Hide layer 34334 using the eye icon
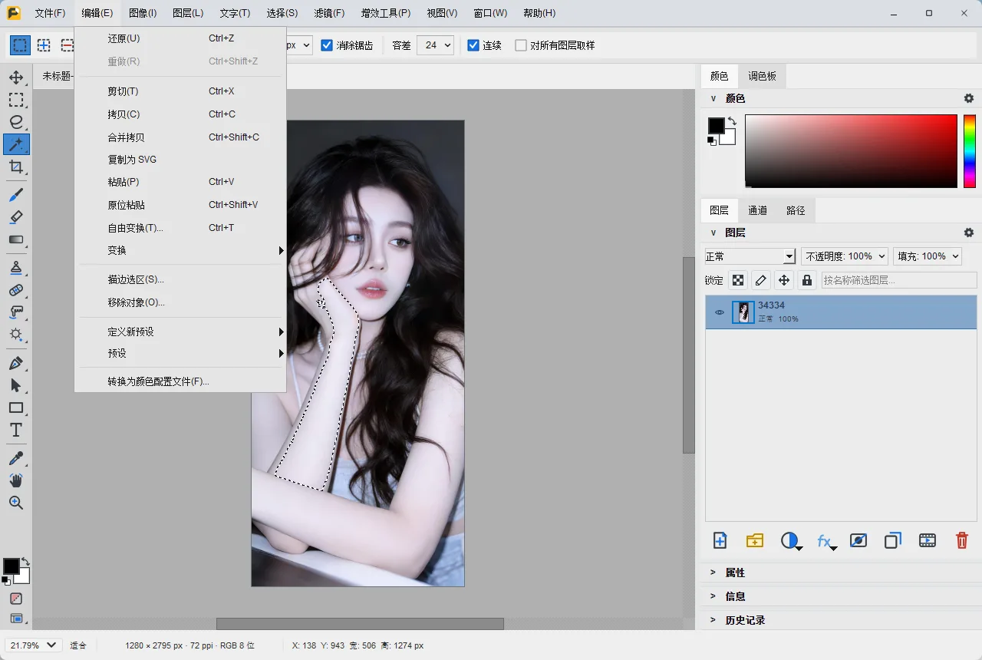The width and height of the screenshot is (982, 660). click(720, 312)
